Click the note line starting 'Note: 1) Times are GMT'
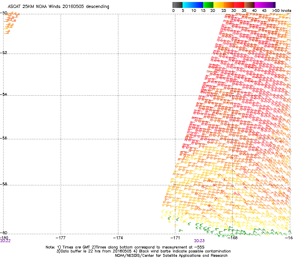Viewport: 293px width, 258px height. coord(125,247)
